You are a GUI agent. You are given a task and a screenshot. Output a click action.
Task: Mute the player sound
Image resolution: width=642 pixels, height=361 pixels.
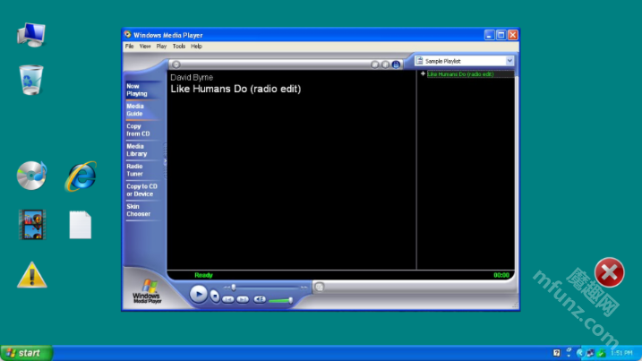[x=259, y=299]
